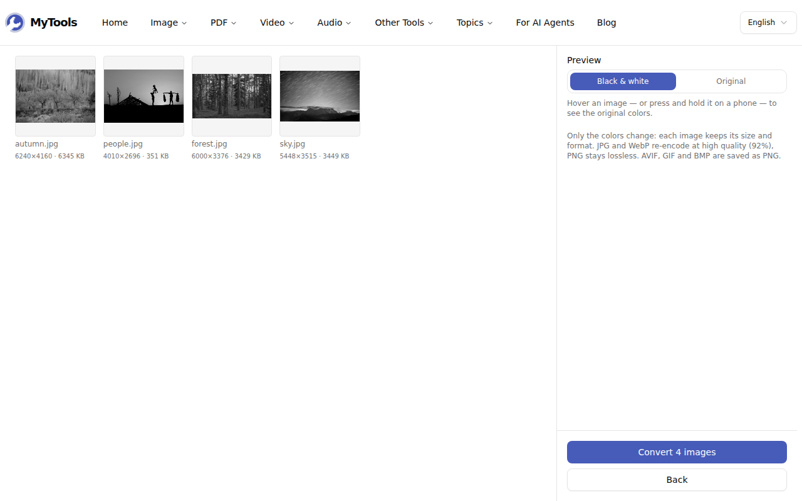Switch preview to Black & white
The height and width of the screenshot is (501, 802).
623,81
